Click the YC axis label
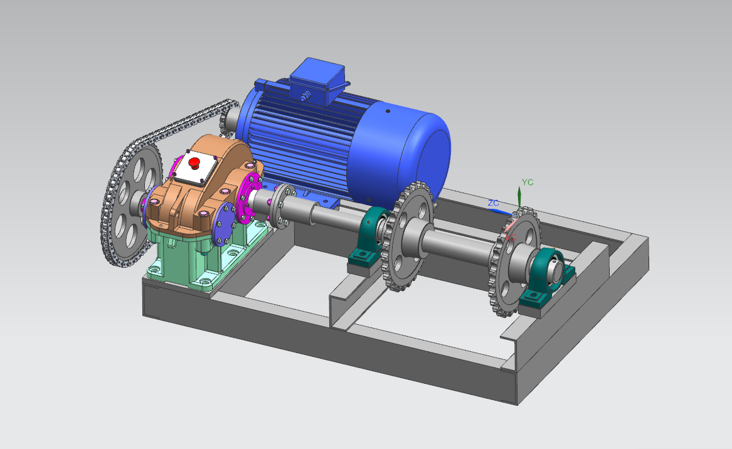Image resolution: width=732 pixels, height=449 pixels. (528, 182)
